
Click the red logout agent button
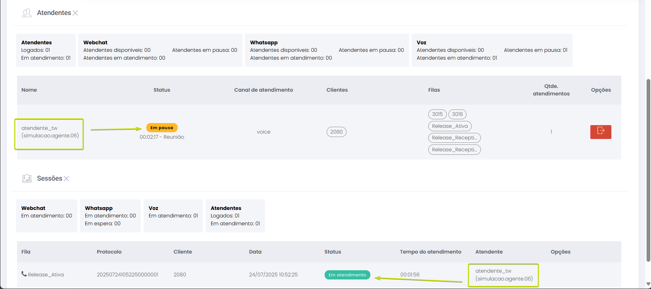pyautogui.click(x=601, y=132)
